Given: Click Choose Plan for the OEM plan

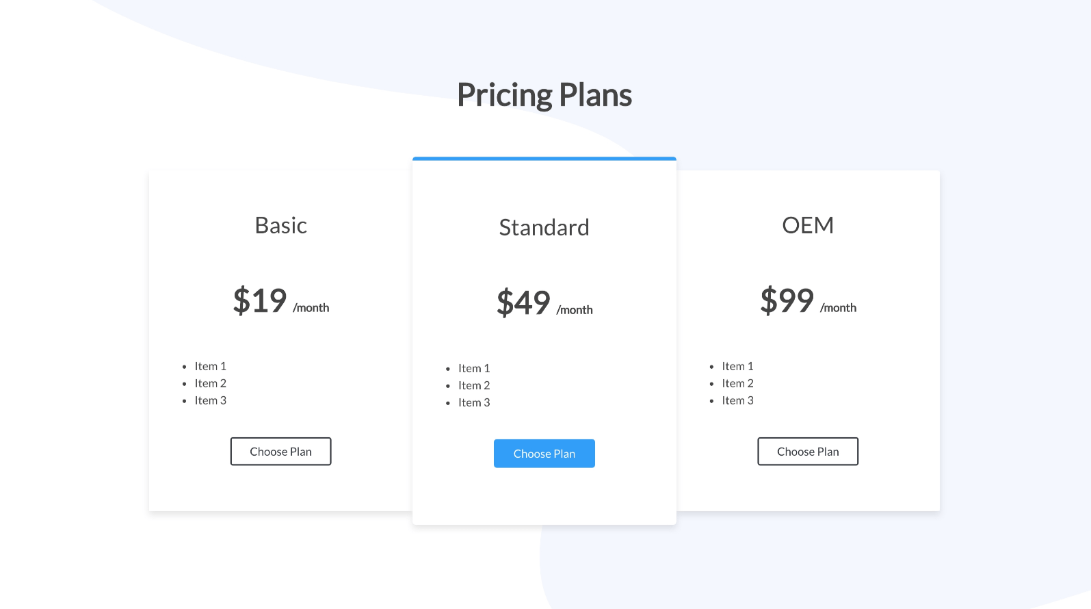Looking at the screenshot, I should click(807, 451).
